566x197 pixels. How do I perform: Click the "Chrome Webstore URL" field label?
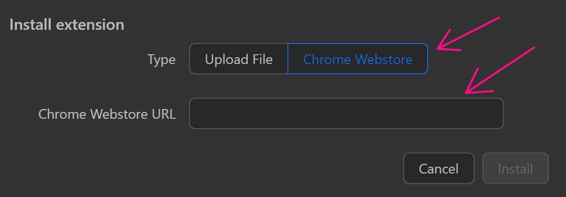[x=107, y=114]
